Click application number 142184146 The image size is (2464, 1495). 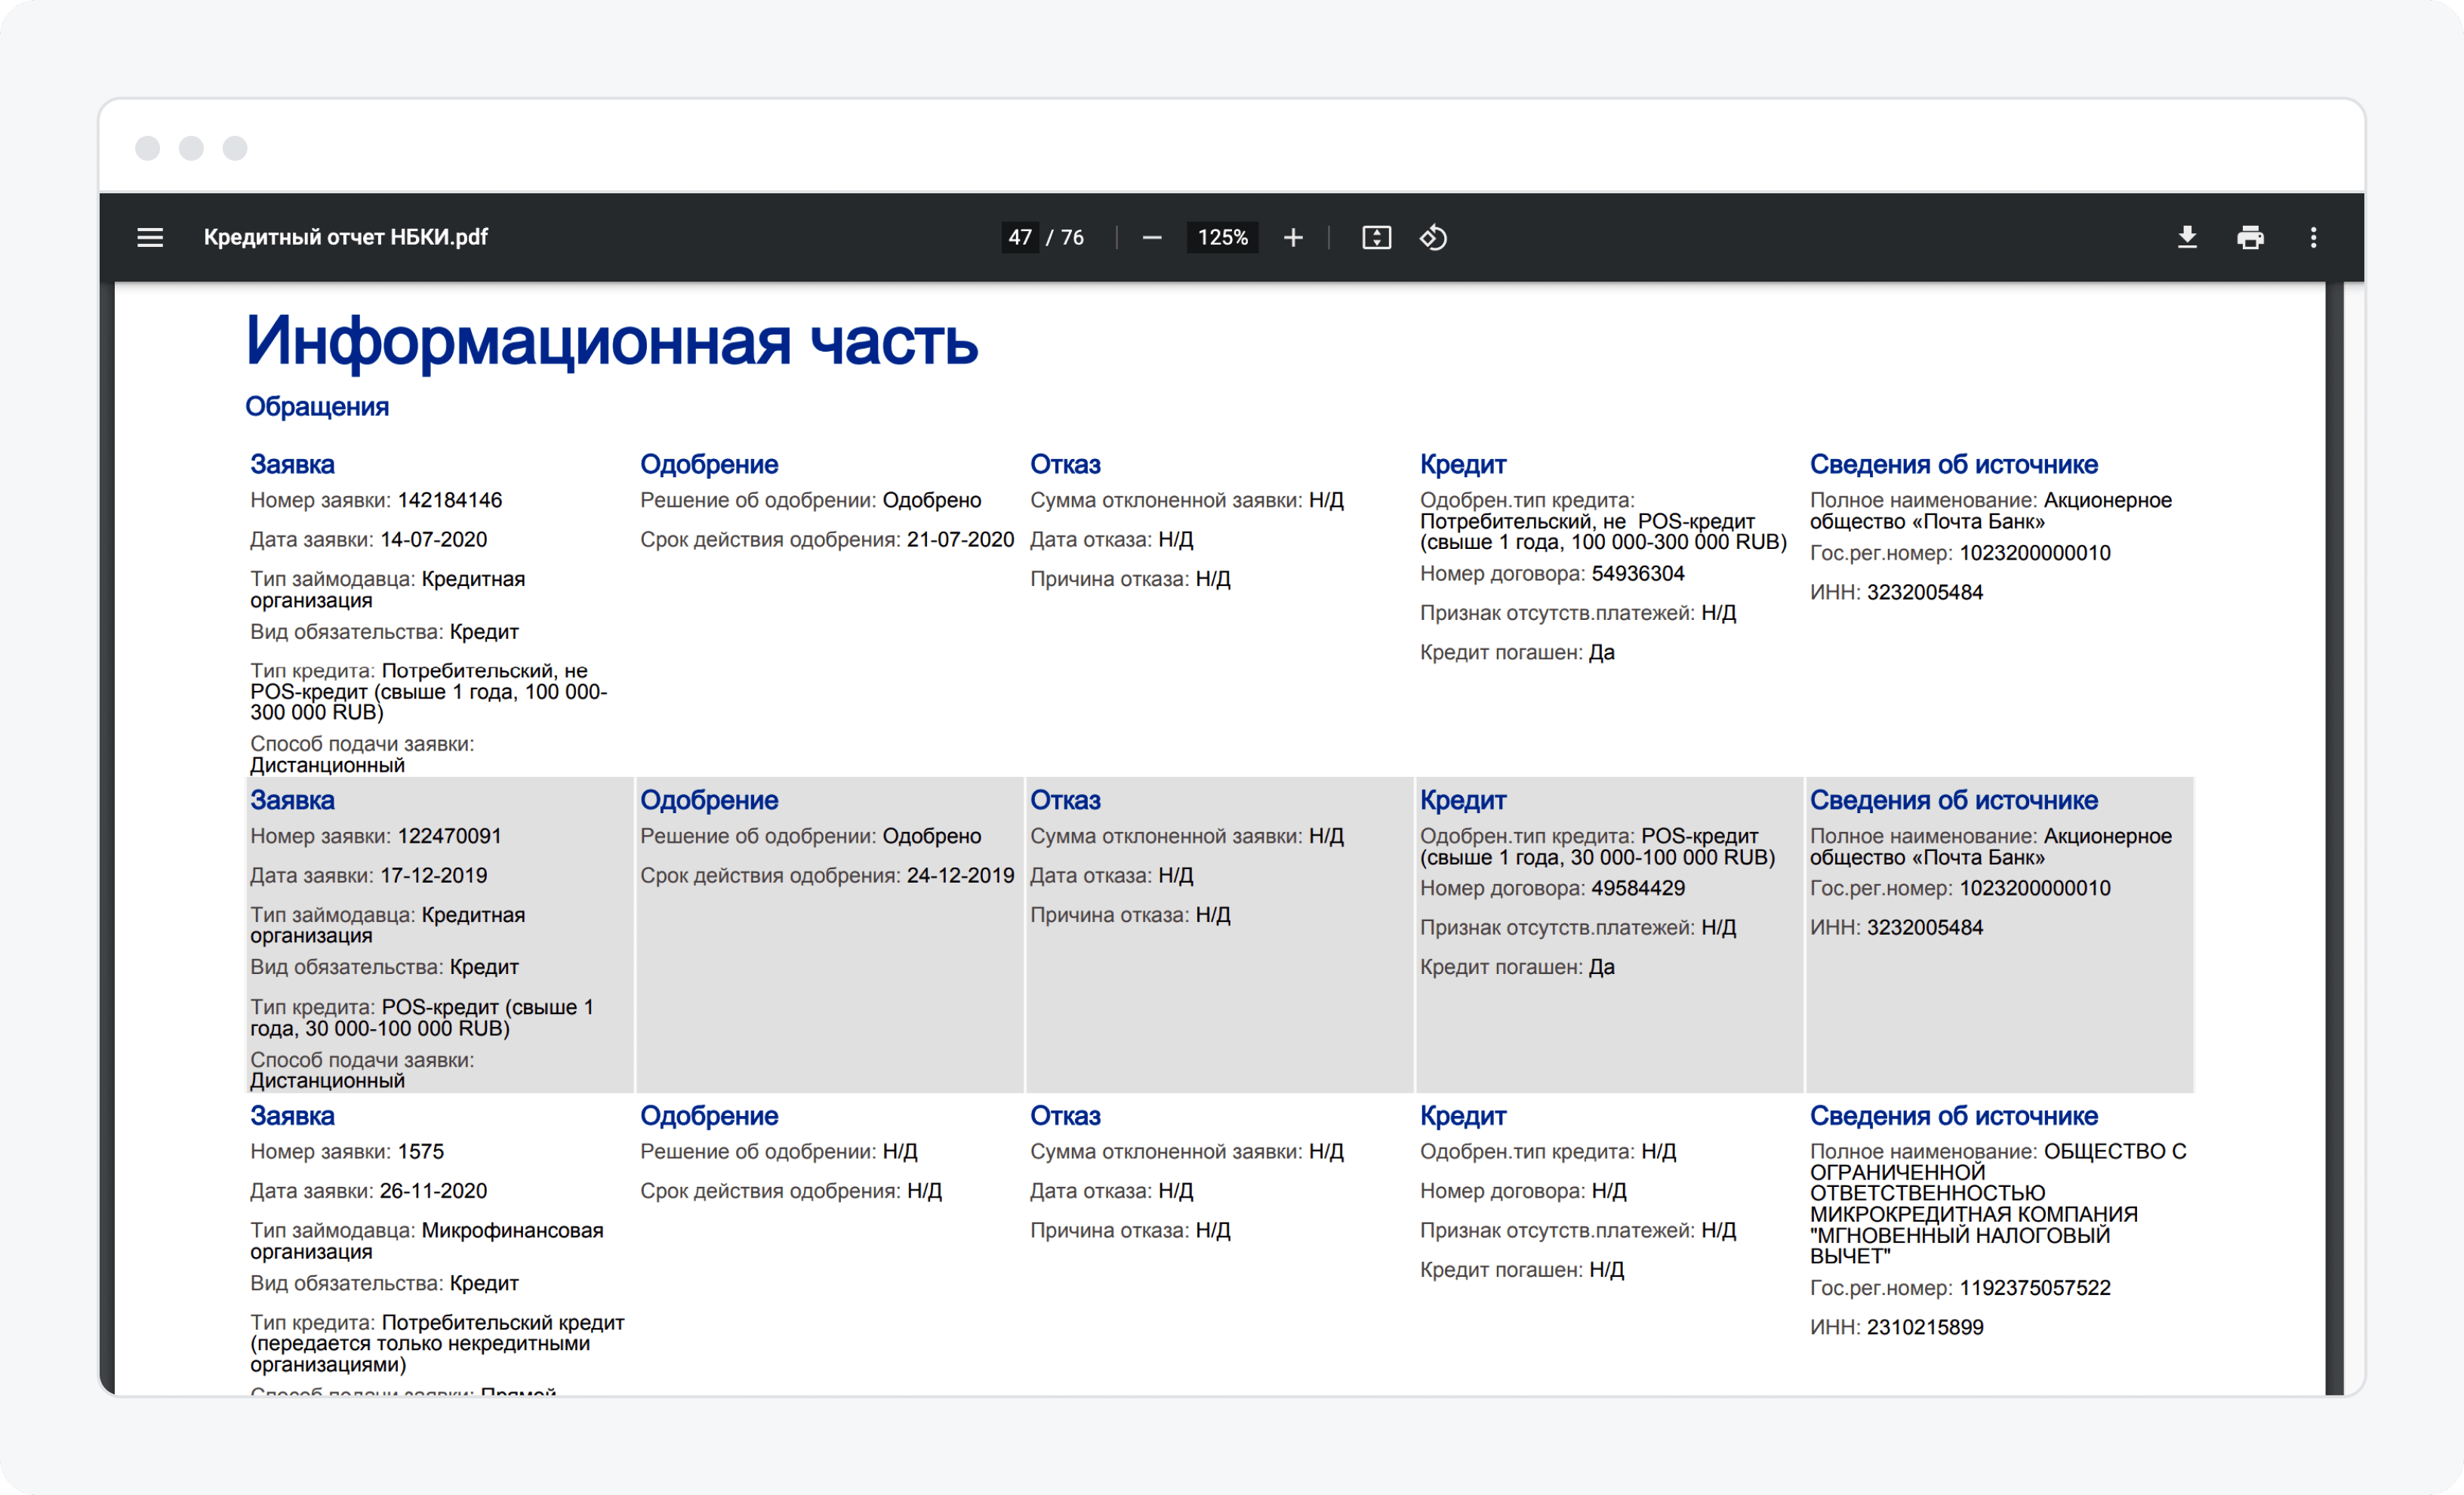click(450, 500)
